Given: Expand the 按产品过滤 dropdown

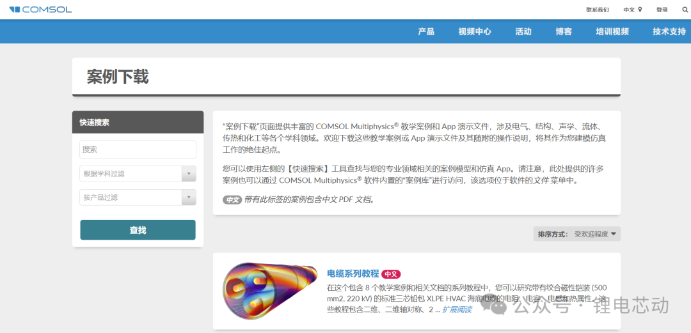Looking at the screenshot, I should point(138,197).
